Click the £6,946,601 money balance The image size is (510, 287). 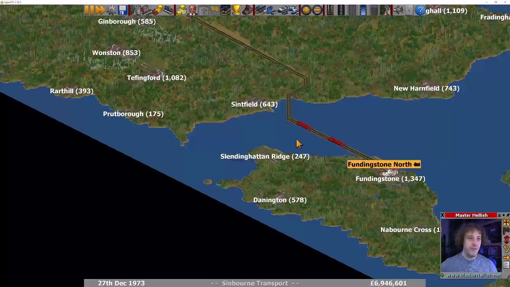tap(388, 283)
